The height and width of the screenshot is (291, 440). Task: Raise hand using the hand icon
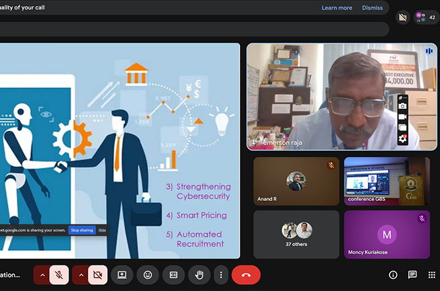coord(199,274)
